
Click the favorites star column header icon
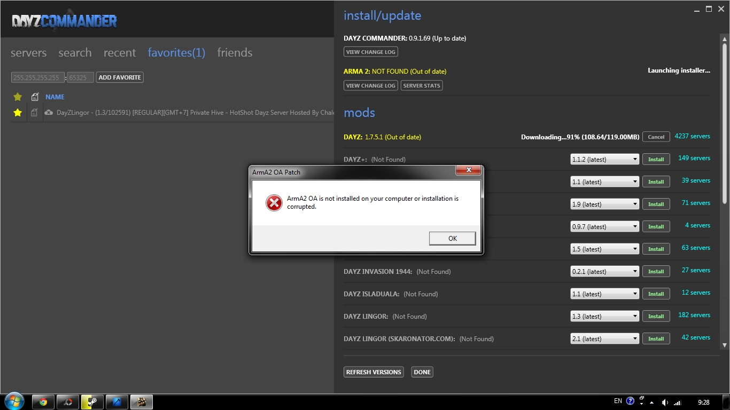18,97
